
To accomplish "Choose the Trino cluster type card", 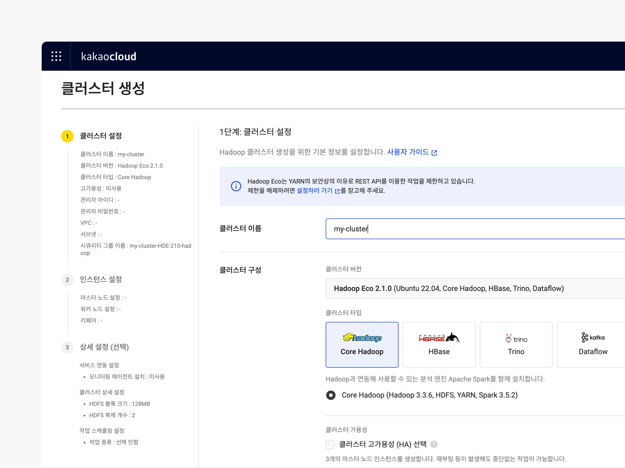I will click(516, 344).
